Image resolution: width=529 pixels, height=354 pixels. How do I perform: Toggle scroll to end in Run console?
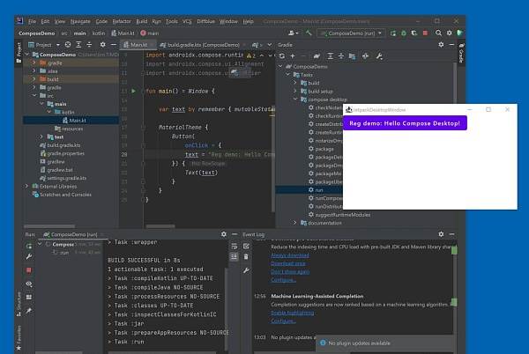pos(235,256)
